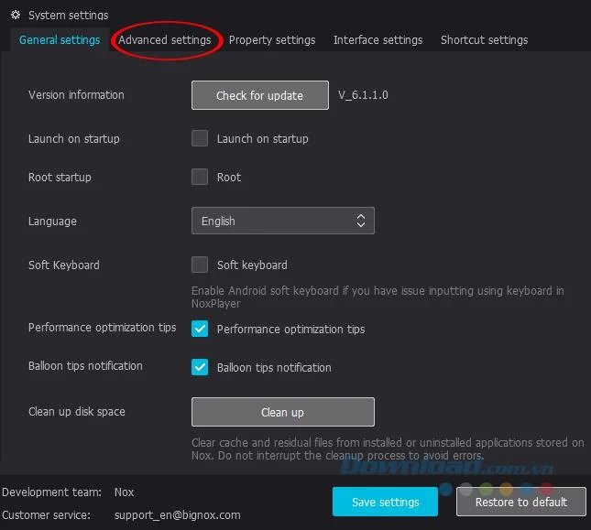Open the Advanced settings tab
The width and height of the screenshot is (591, 530).
tap(165, 40)
